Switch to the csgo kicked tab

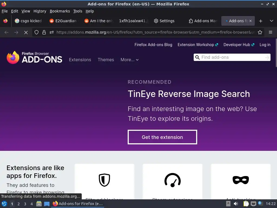(29, 21)
